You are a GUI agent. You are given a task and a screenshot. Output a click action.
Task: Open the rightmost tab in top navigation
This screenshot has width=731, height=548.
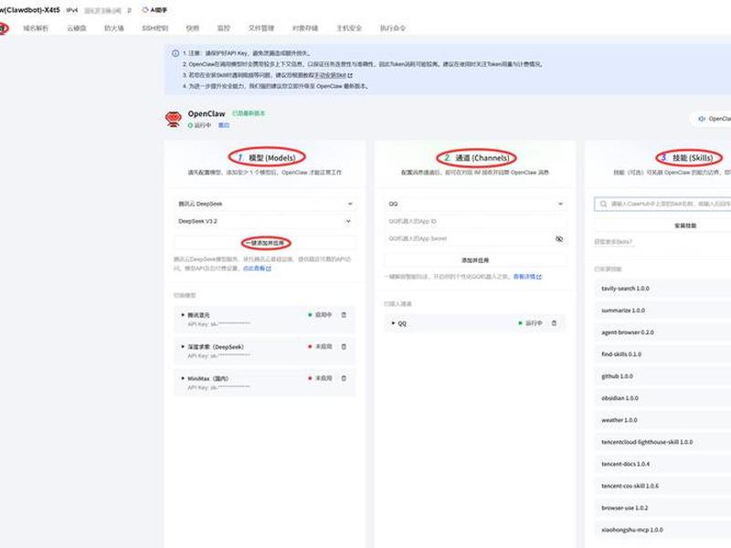click(393, 28)
